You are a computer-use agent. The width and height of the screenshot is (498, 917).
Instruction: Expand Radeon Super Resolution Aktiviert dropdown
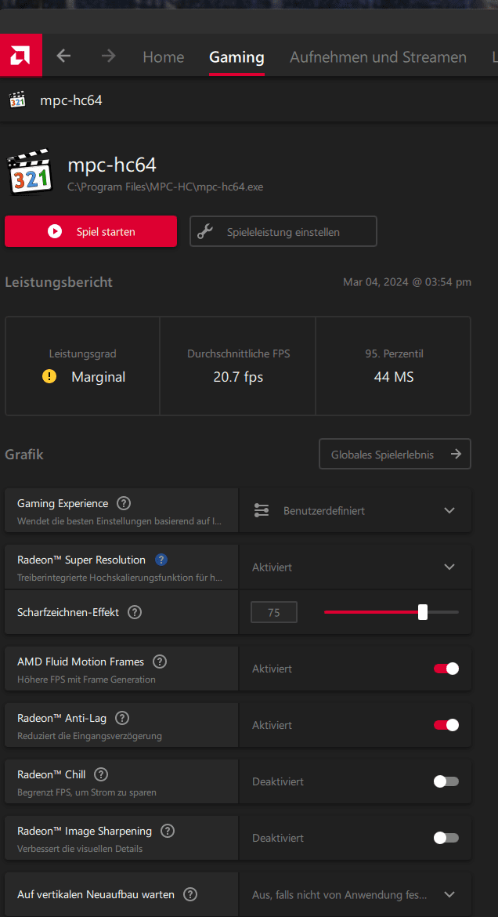coord(355,567)
